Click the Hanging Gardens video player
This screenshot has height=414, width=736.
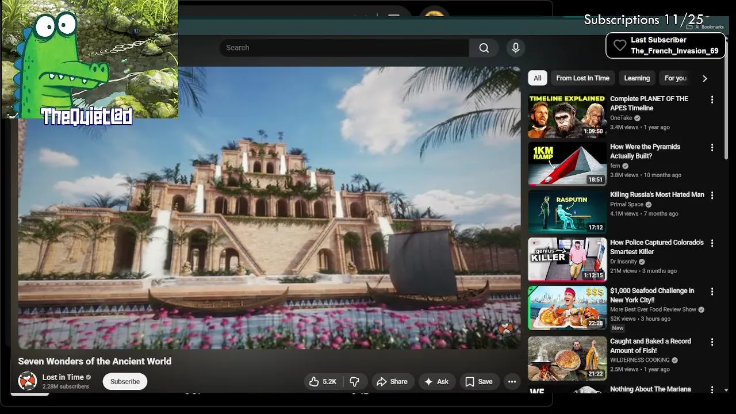(269, 208)
